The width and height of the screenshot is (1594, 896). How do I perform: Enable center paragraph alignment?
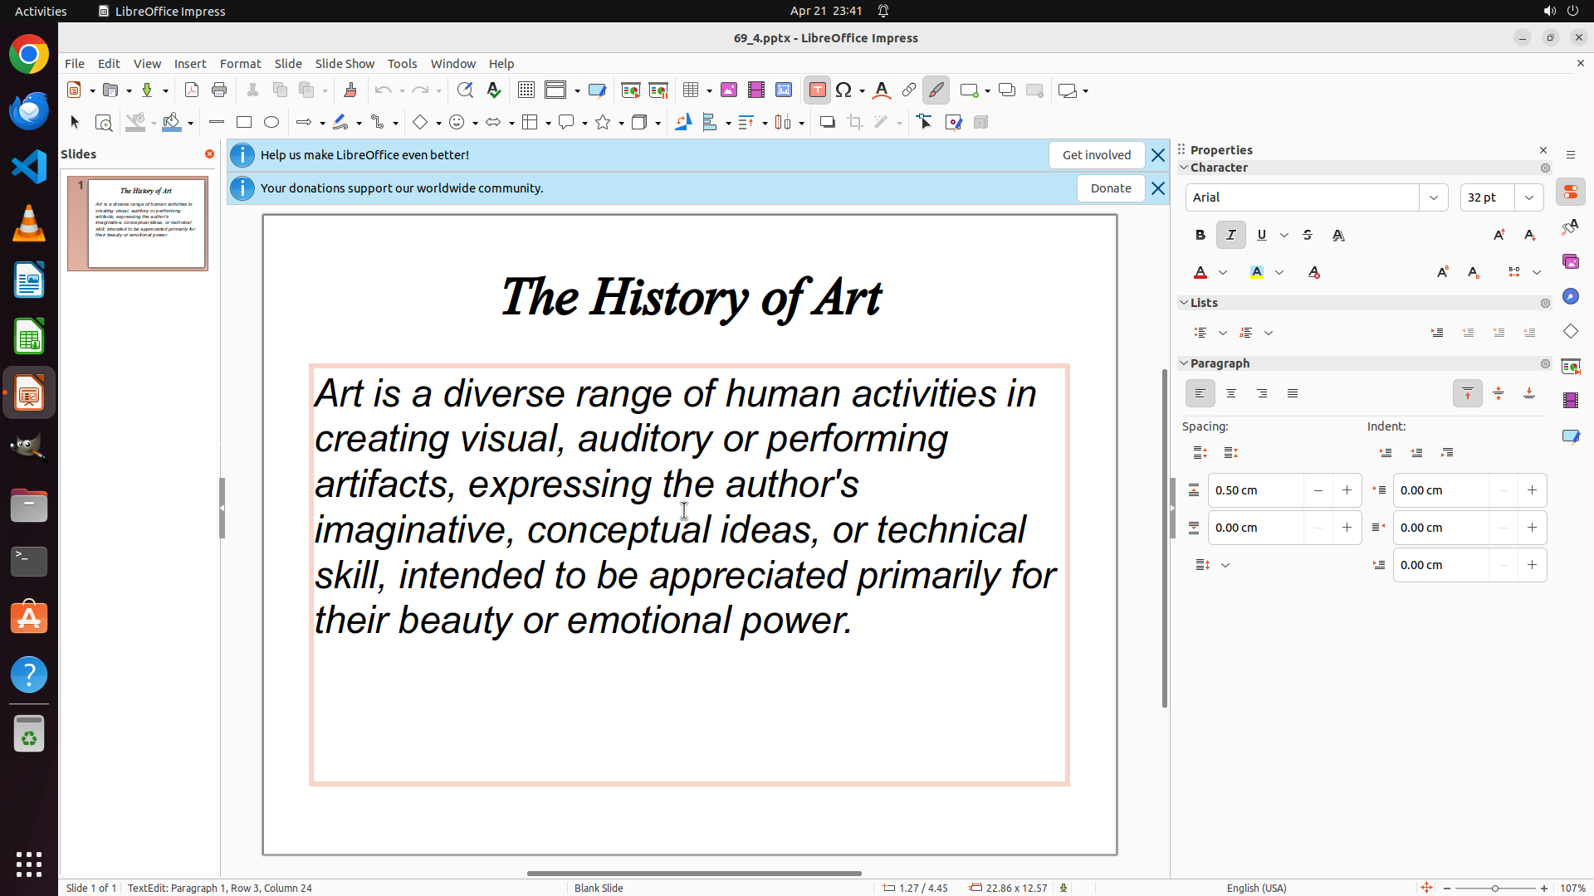coord(1230,394)
